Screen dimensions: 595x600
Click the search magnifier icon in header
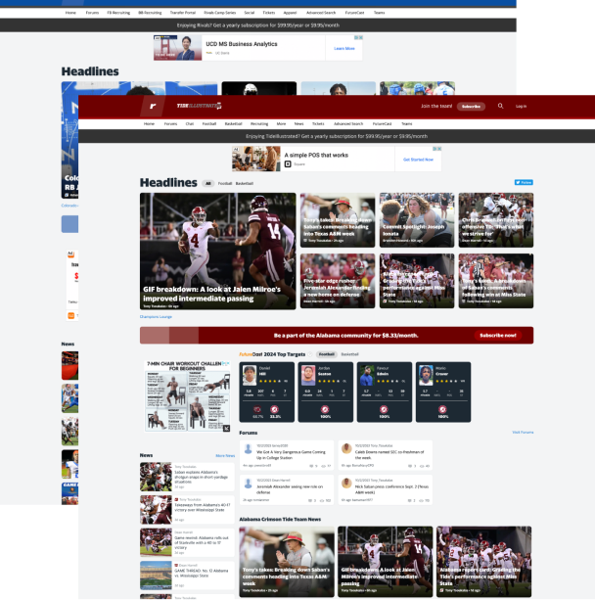501,106
